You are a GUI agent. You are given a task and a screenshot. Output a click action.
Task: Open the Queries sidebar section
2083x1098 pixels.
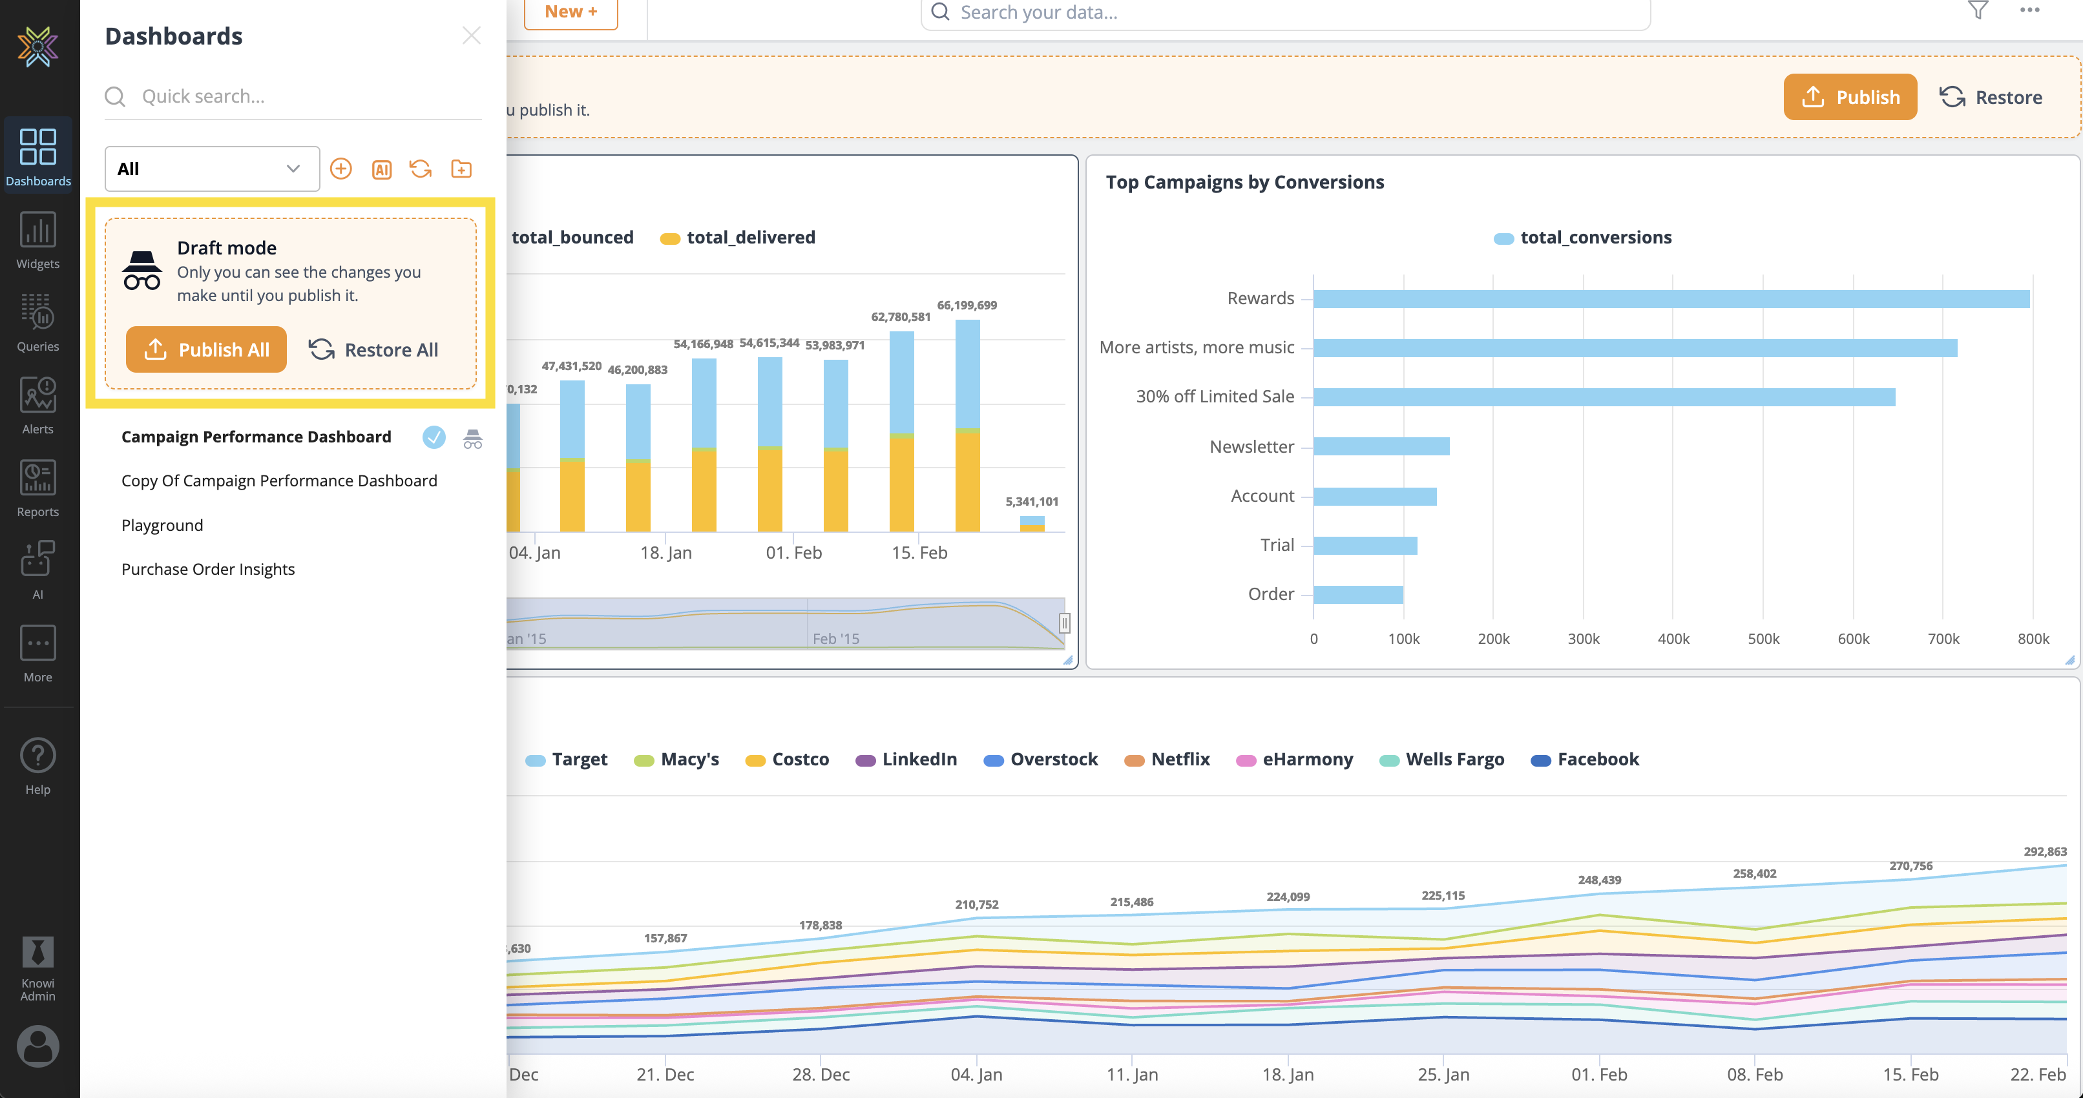[37, 322]
